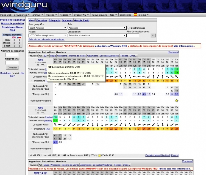The image size is (206, 175).
Task: Open Alojamiento tab in first forecast
Action: (93, 56)
